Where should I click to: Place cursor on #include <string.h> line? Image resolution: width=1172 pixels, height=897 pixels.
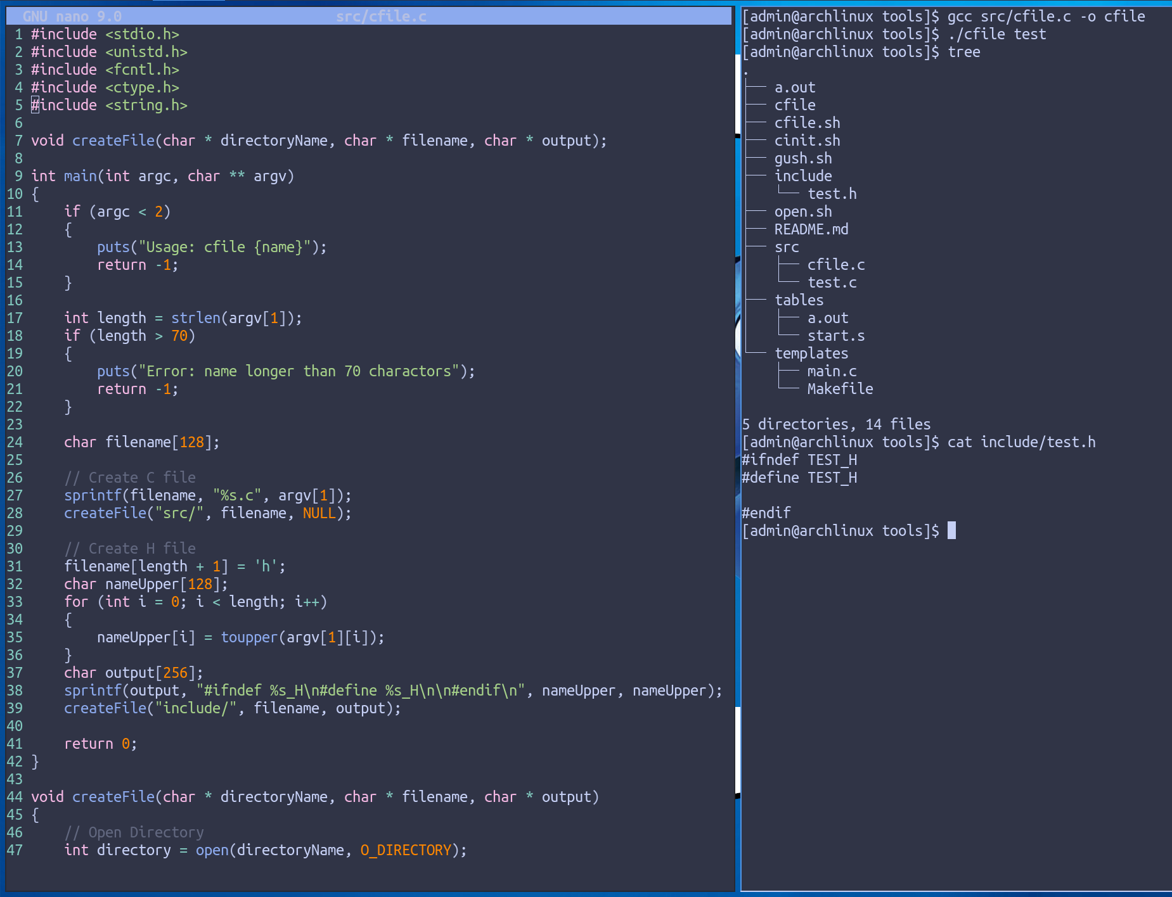point(109,105)
